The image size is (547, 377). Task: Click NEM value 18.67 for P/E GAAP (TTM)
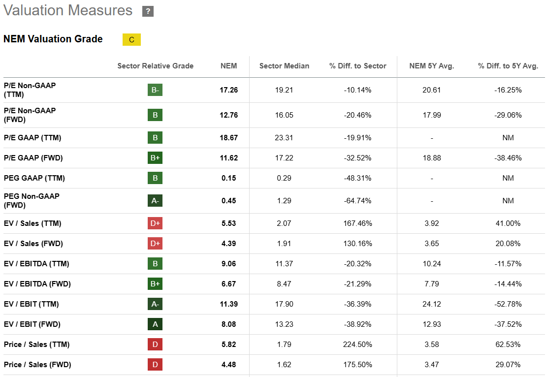click(x=229, y=138)
